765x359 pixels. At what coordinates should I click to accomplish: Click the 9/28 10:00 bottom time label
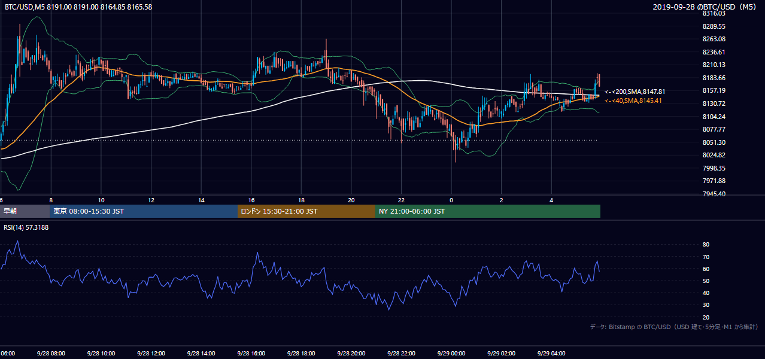click(101, 353)
